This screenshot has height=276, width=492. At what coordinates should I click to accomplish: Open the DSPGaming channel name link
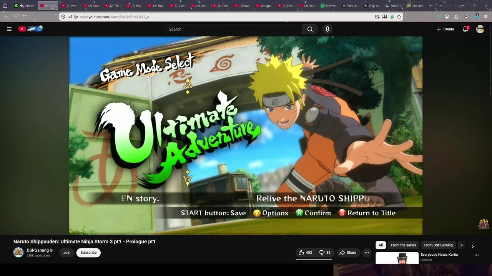tap(38, 250)
